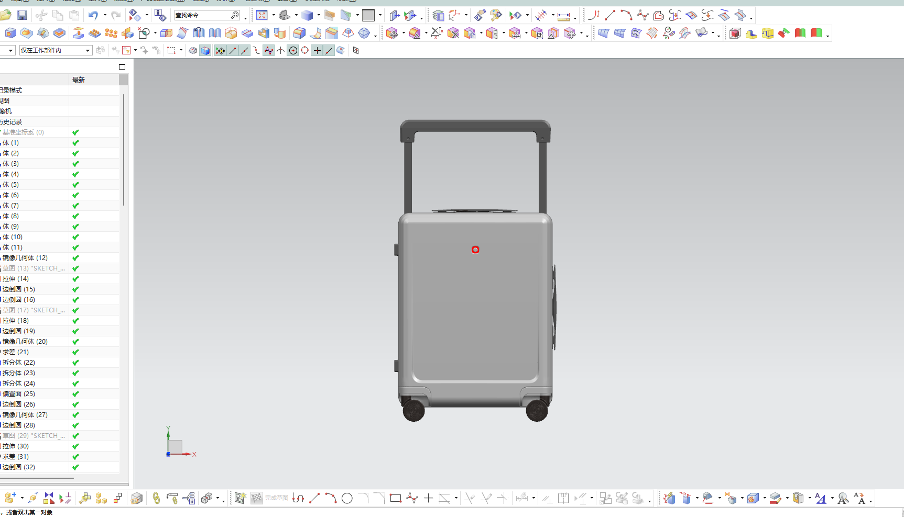Image resolution: width=904 pixels, height=518 pixels.
Task: Select the Line curve tool in top toolbar
Action: (610, 15)
